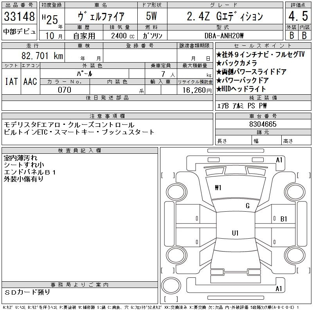
Task: Select the 譲渡書類期限 header
Action: [x=194, y=46]
